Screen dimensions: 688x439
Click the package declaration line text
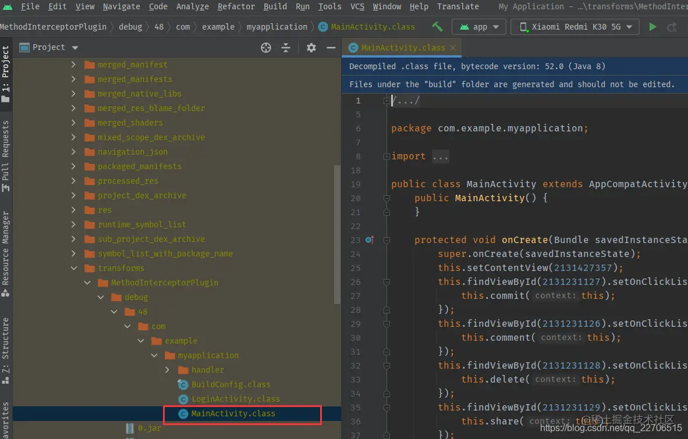pyautogui.click(x=490, y=129)
